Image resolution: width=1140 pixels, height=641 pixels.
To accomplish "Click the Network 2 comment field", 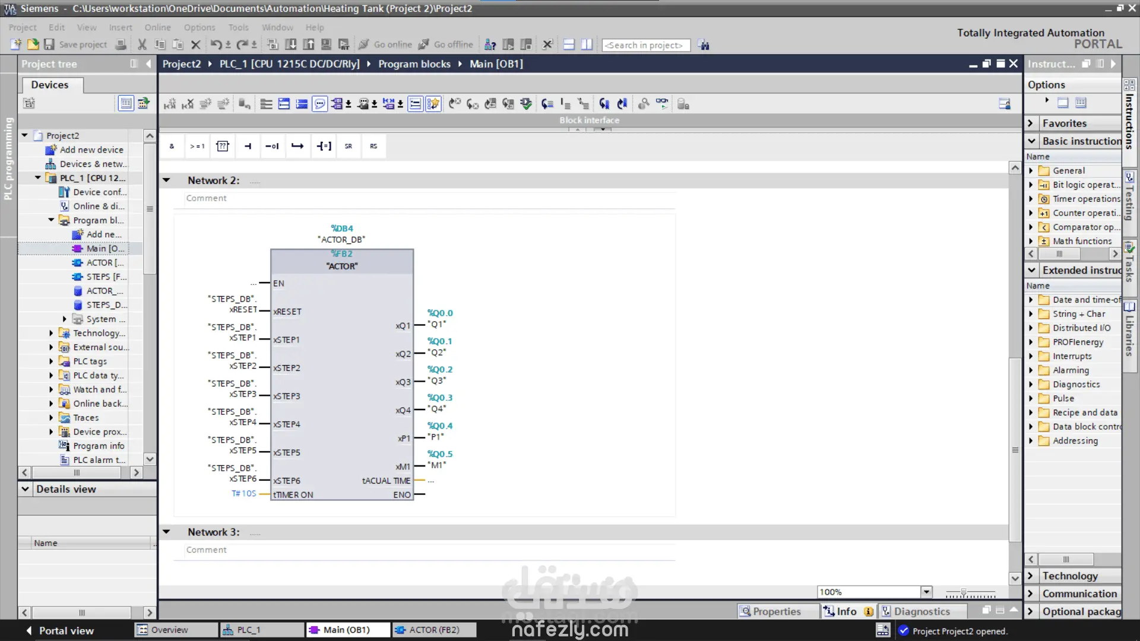I will (x=429, y=198).
